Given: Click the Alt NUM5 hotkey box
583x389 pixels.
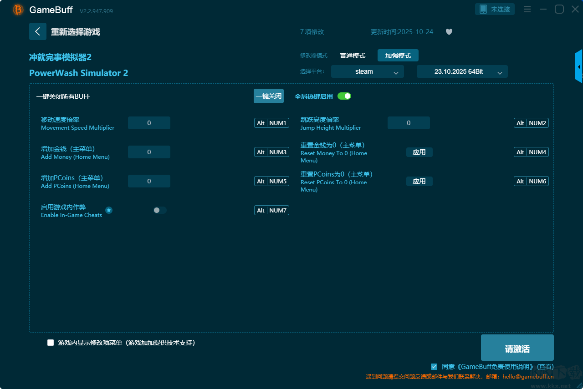Looking at the screenshot, I should point(271,182).
